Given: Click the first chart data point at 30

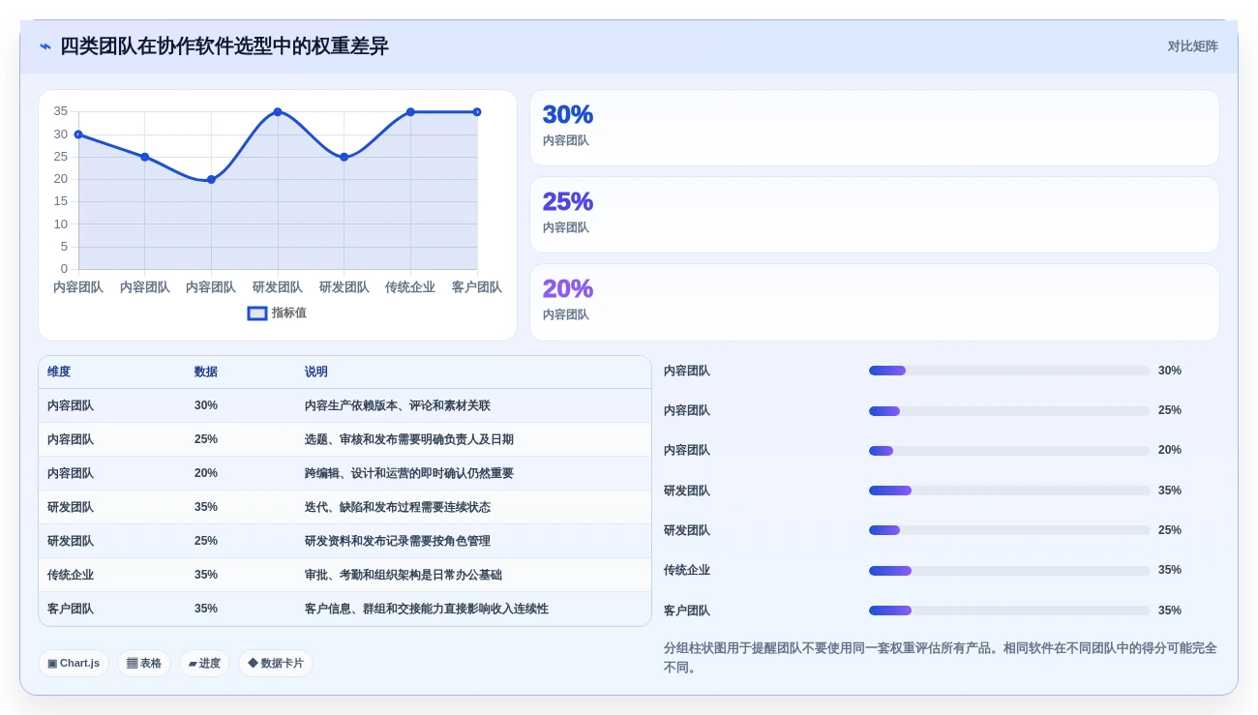Looking at the screenshot, I should click(x=78, y=134).
